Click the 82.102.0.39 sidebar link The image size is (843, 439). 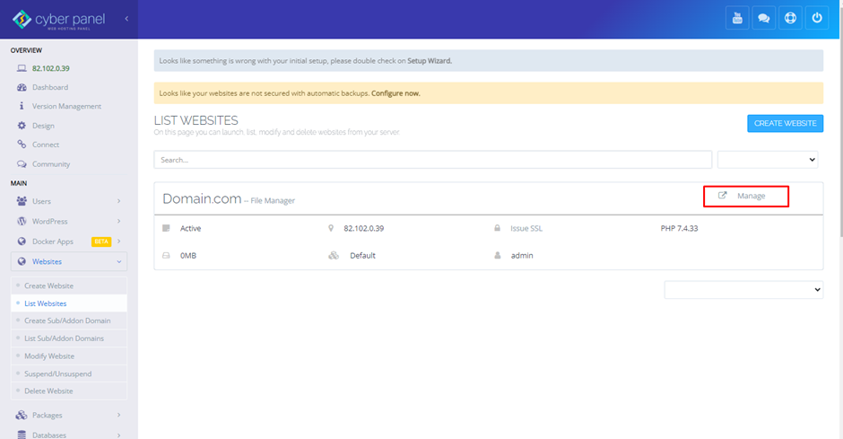pos(50,68)
